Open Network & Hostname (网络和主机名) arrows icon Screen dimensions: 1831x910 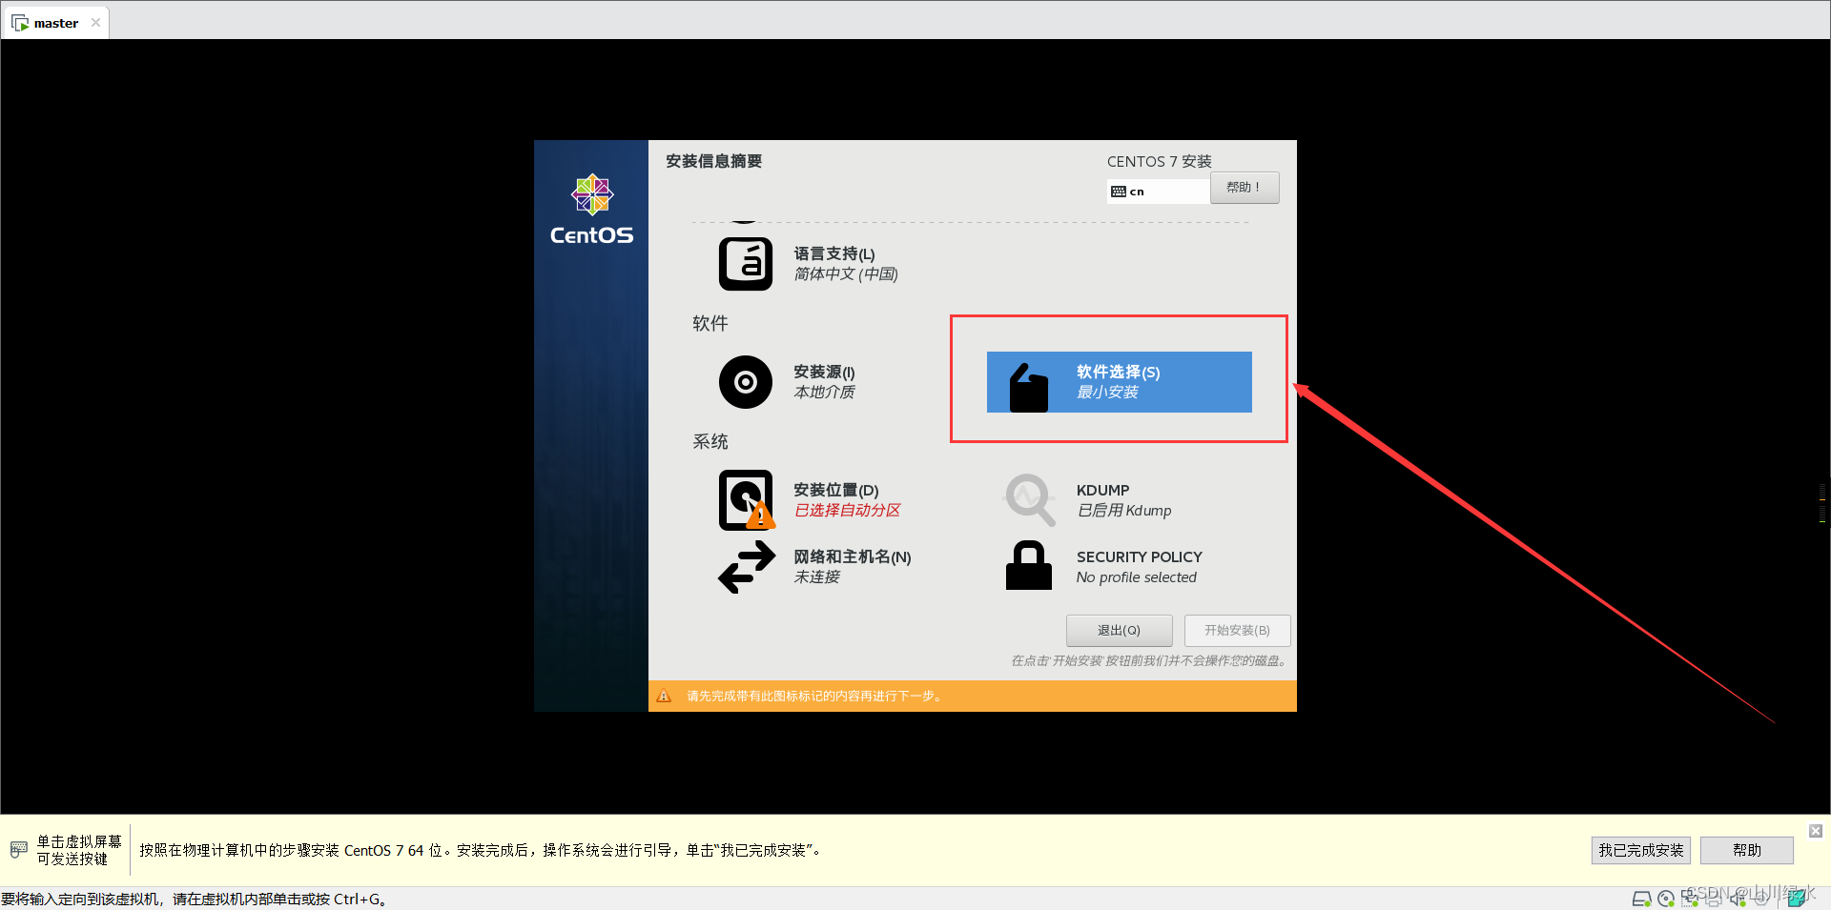[x=747, y=567]
